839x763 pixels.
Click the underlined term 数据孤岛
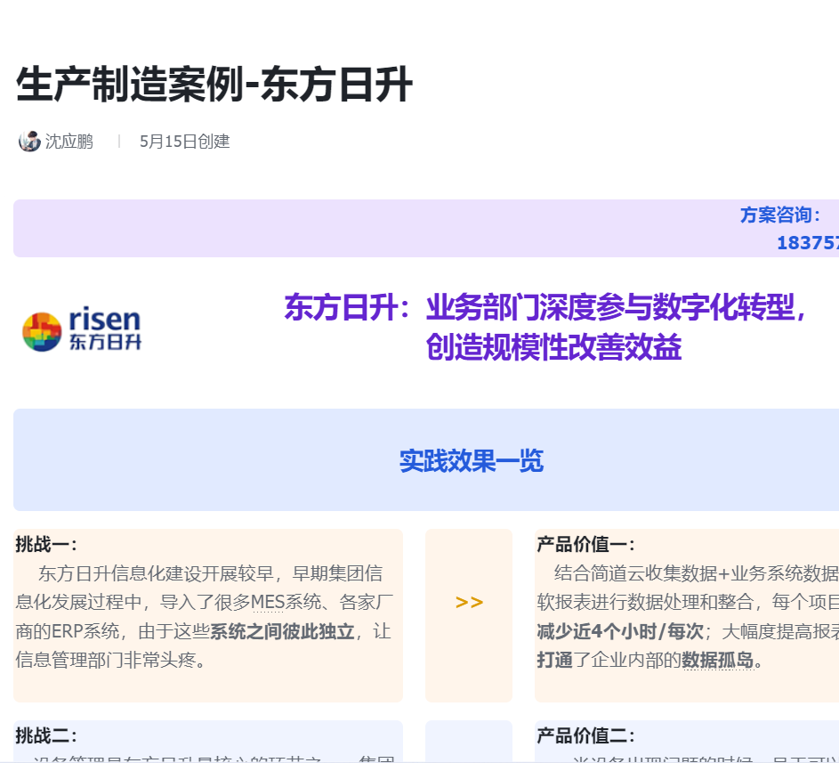pyautogui.click(x=717, y=660)
